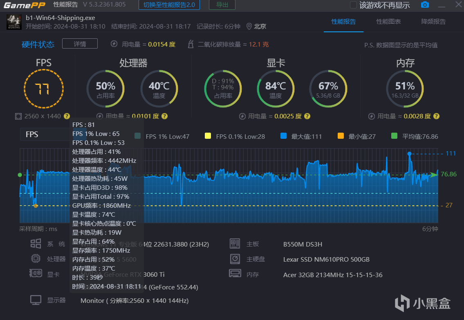Click the location pin icon beside 北京
This screenshot has height=320, width=464.
click(x=249, y=27)
